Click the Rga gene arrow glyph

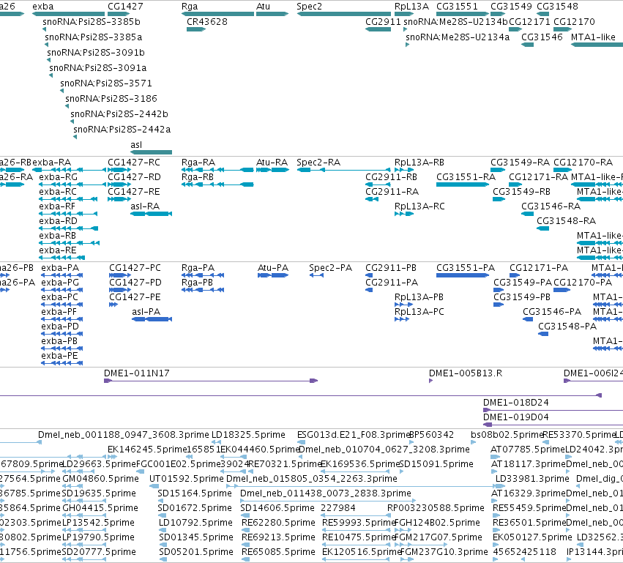(217, 14)
